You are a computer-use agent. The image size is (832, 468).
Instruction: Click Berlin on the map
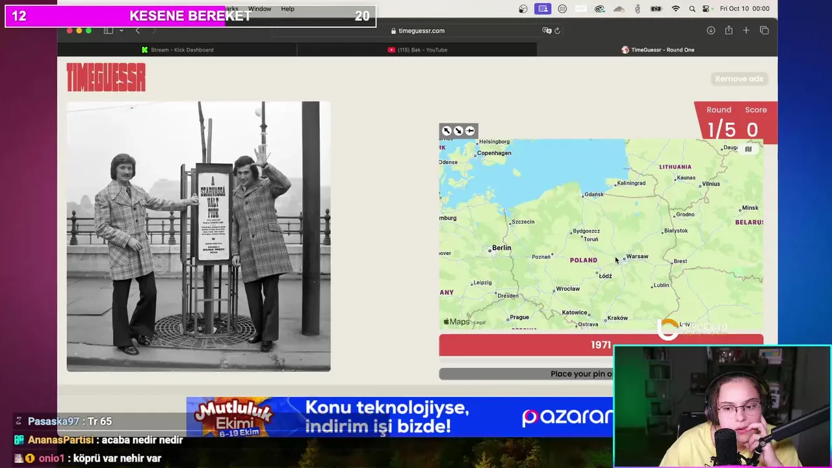[501, 248]
